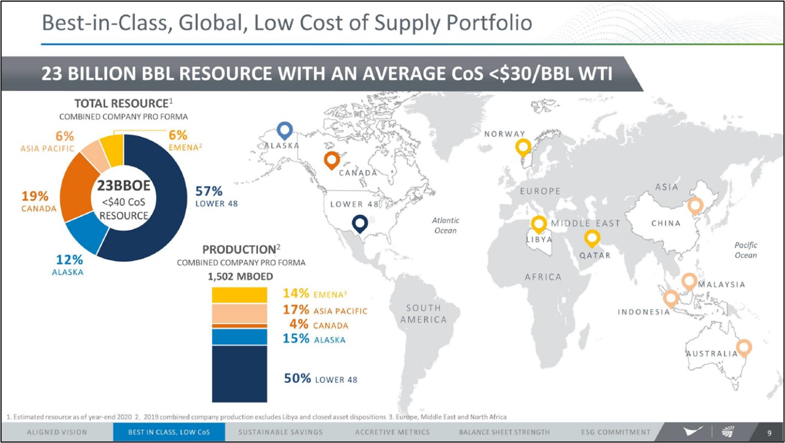Click the dark navy Lower 48 pin
785x443 pixels.
tap(359, 223)
